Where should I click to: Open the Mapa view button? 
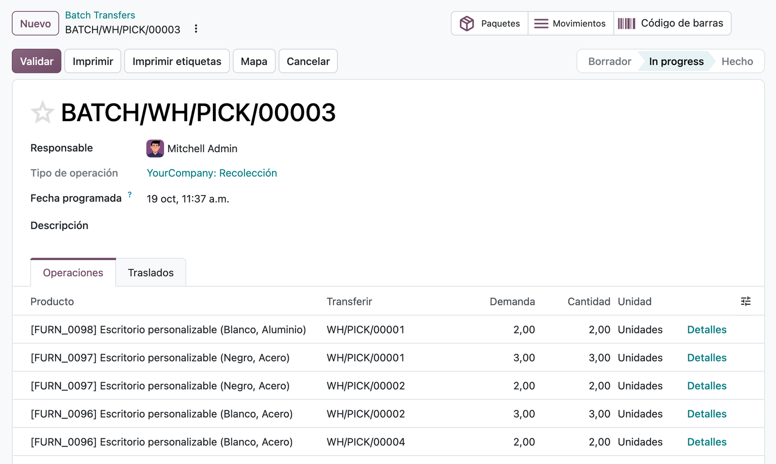254,61
